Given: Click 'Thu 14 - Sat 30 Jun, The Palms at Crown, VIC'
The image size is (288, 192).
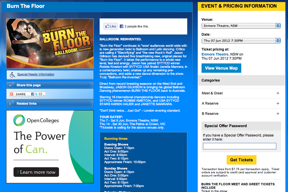Looking at the screenshot, I should [132, 124].
